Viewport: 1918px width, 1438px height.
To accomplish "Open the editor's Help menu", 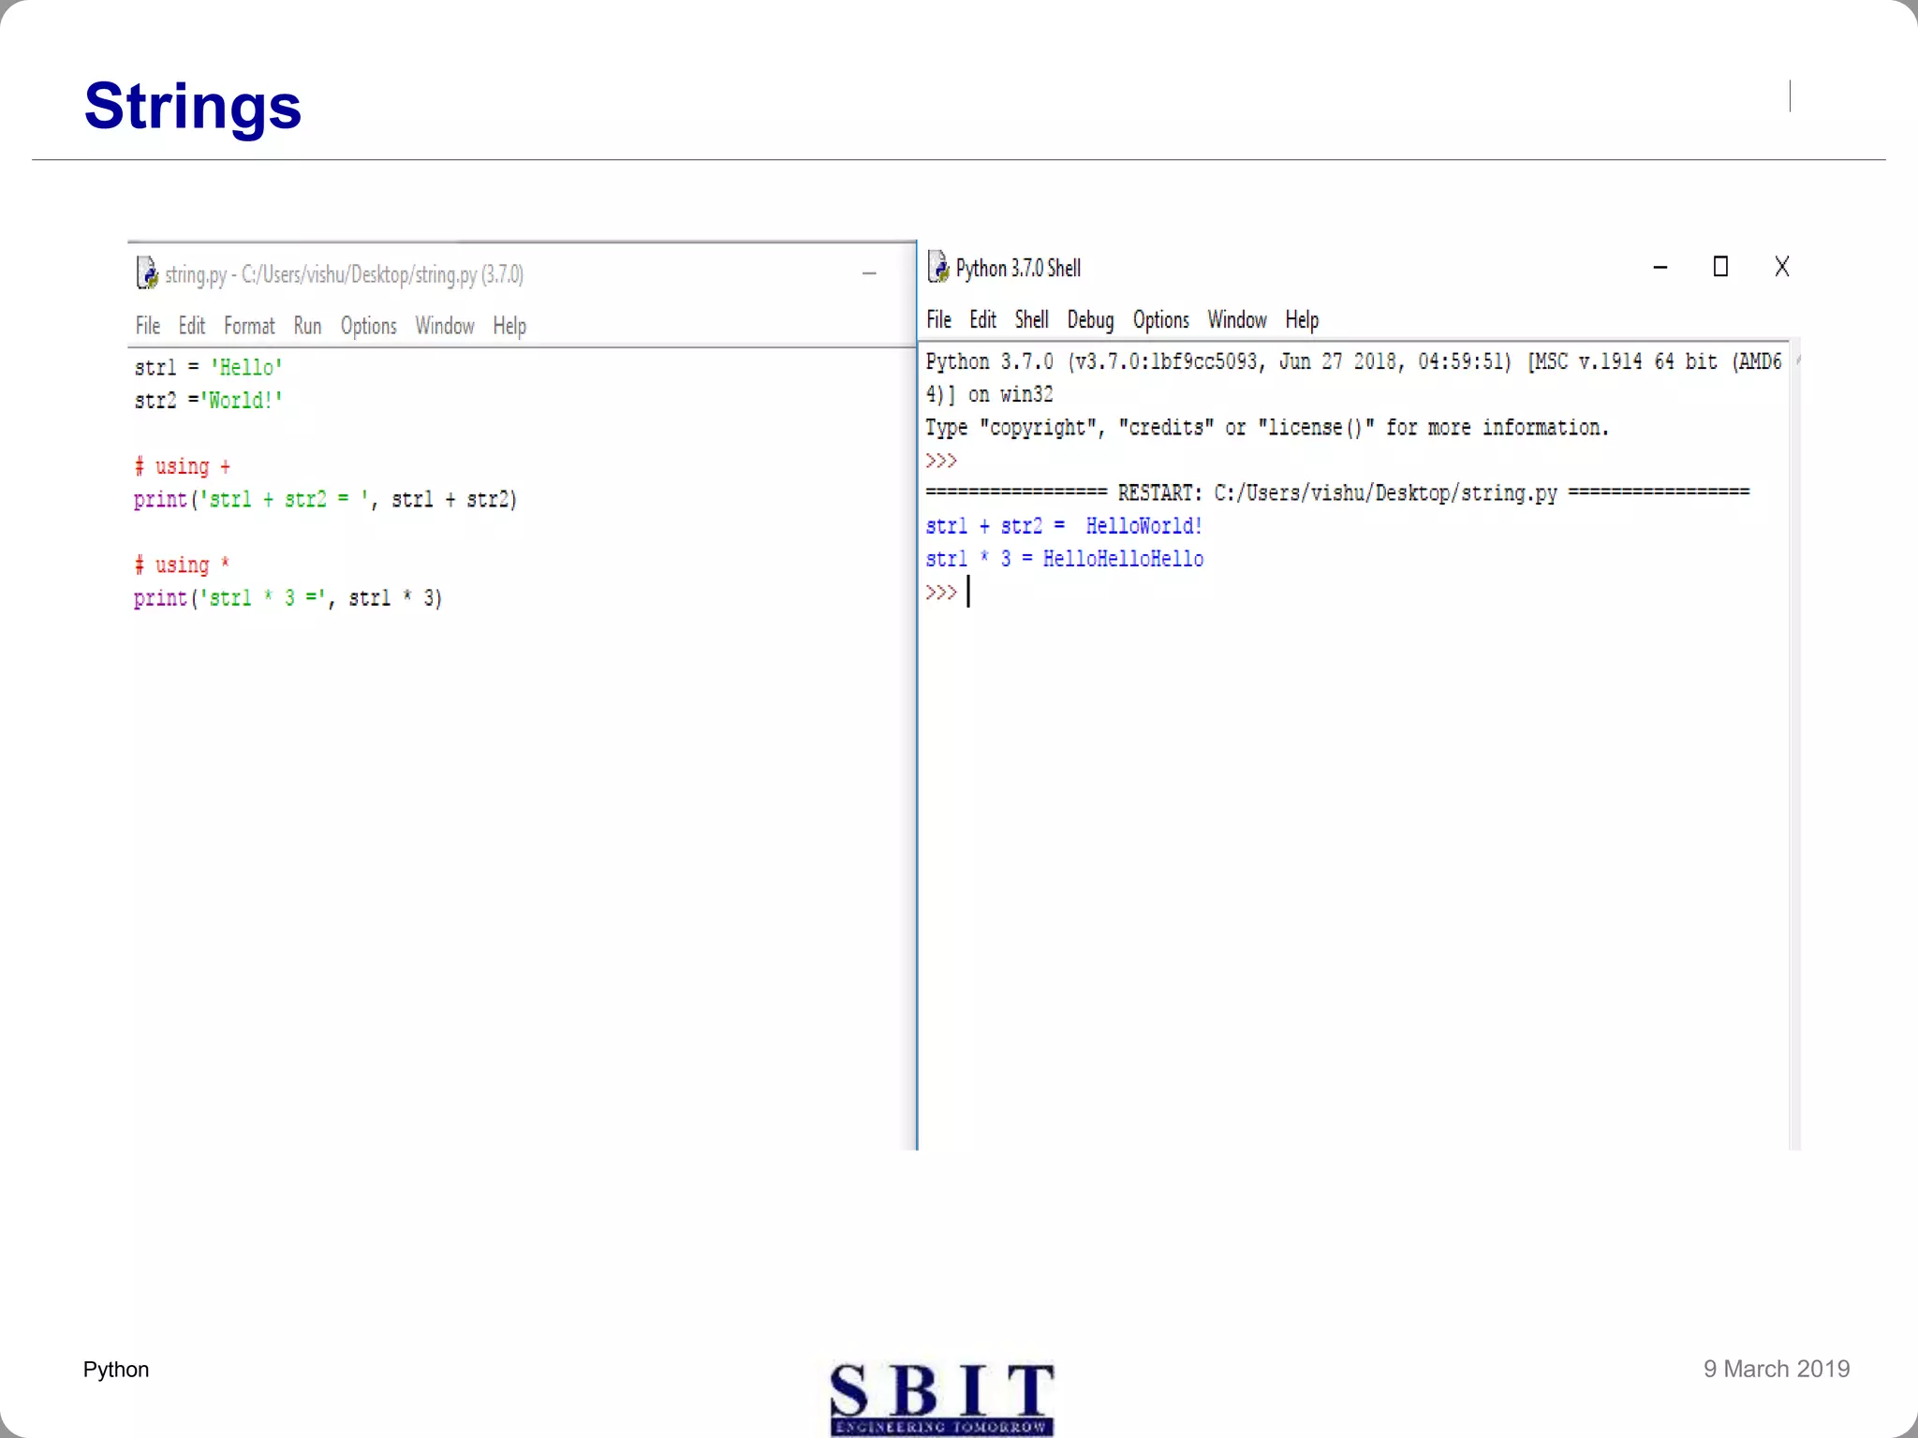I will point(509,326).
